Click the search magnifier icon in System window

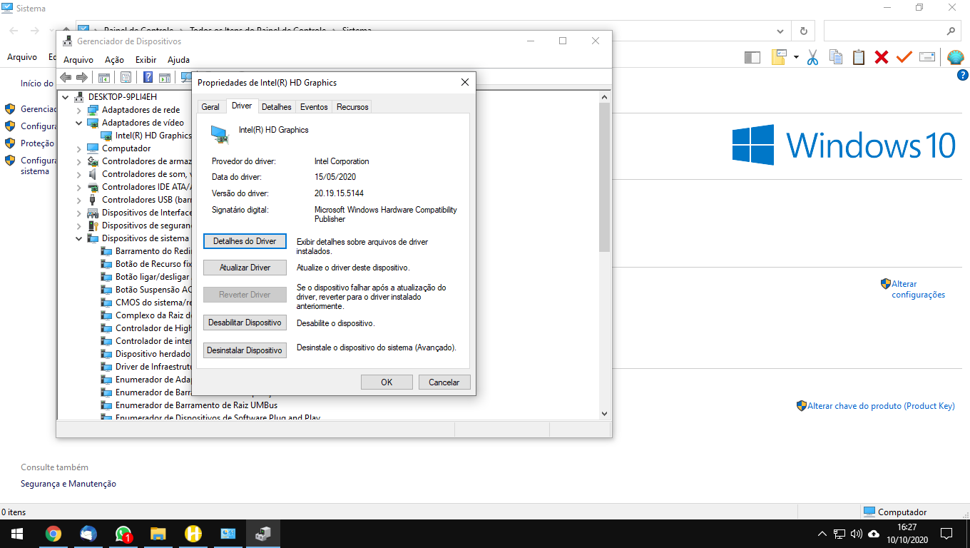[x=951, y=31]
